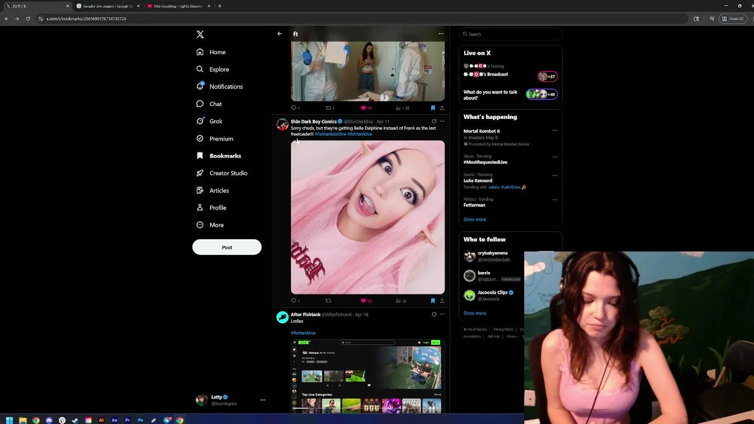Open Grok from the sidebar

[209, 121]
